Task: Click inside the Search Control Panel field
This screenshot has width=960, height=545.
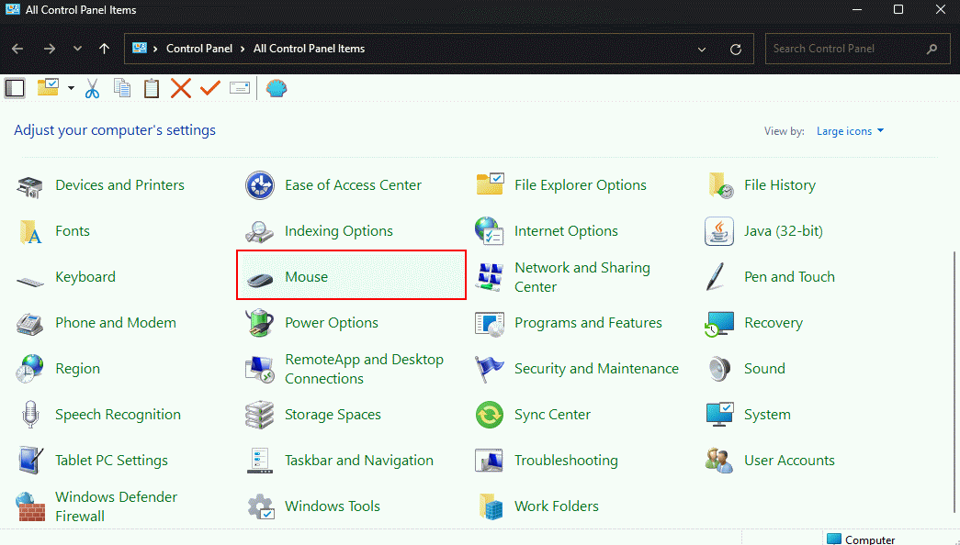Action: click(845, 49)
